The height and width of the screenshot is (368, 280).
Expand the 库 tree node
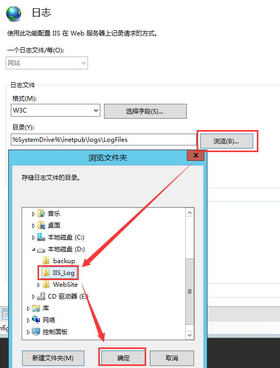[x=28, y=308]
